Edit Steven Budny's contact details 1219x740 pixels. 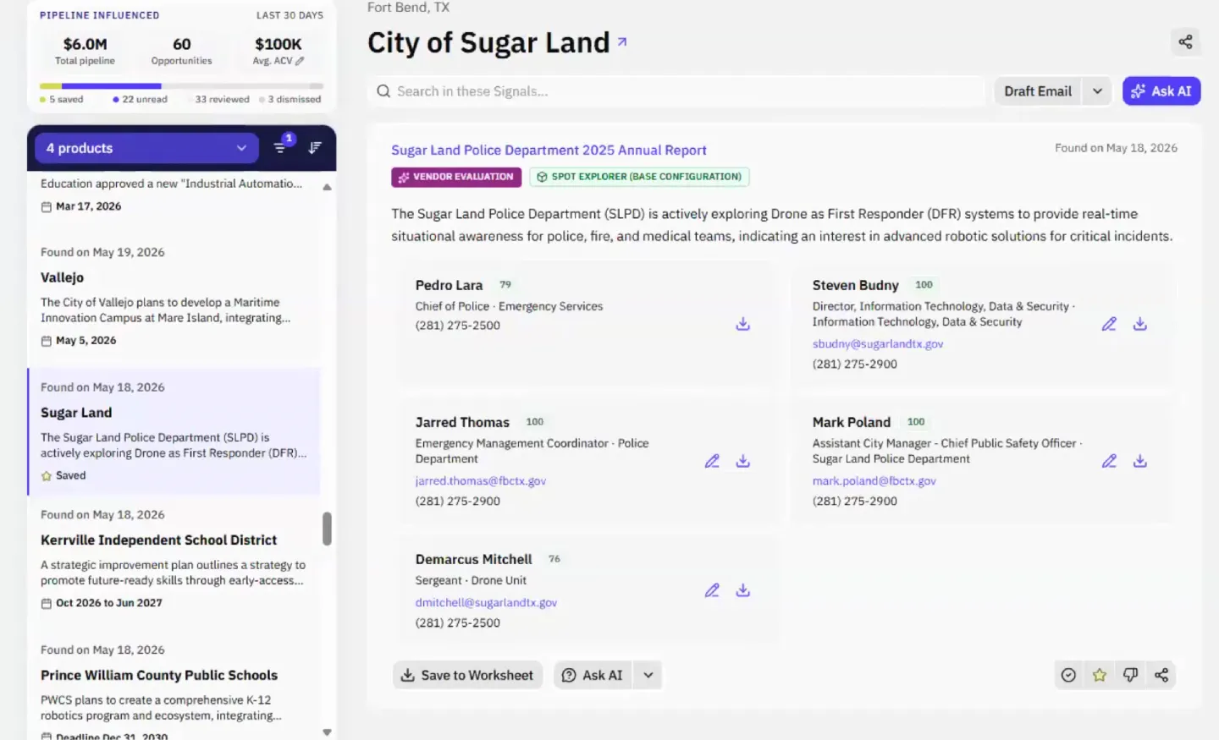click(1109, 324)
